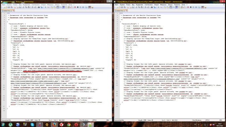Click Copy icon in right Notepad++ toolbar
226x127 pixels.
tap(139, 7)
